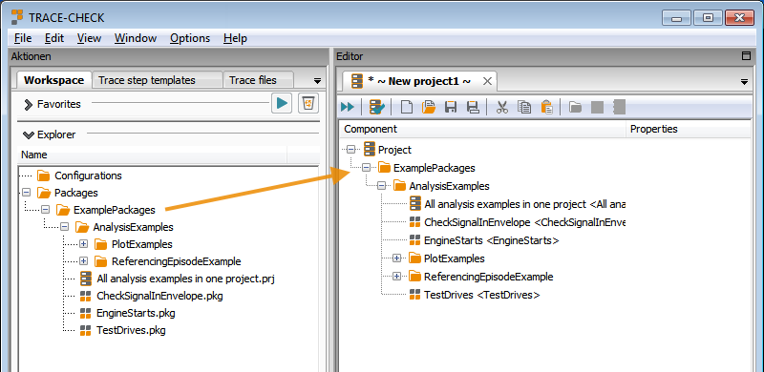The image size is (764, 372).
Task: Open a file using orange folder toolbar icon
Action: tap(429, 107)
